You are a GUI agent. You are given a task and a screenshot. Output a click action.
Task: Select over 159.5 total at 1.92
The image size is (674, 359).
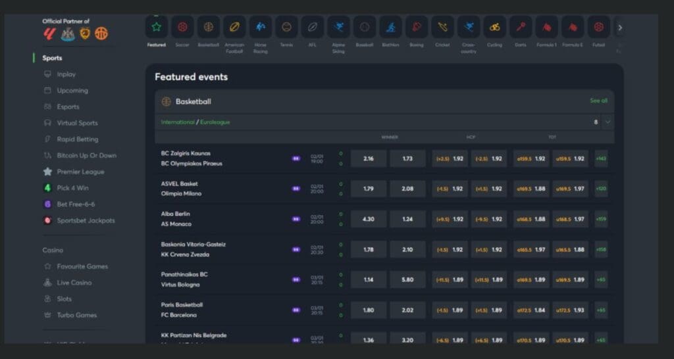(x=531, y=158)
